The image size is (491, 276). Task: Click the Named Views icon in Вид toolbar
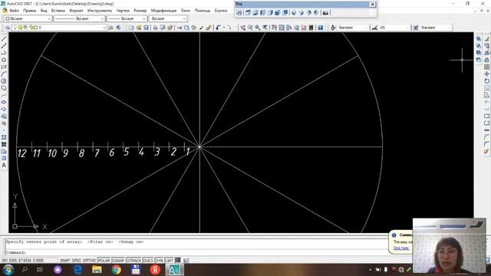[239, 13]
